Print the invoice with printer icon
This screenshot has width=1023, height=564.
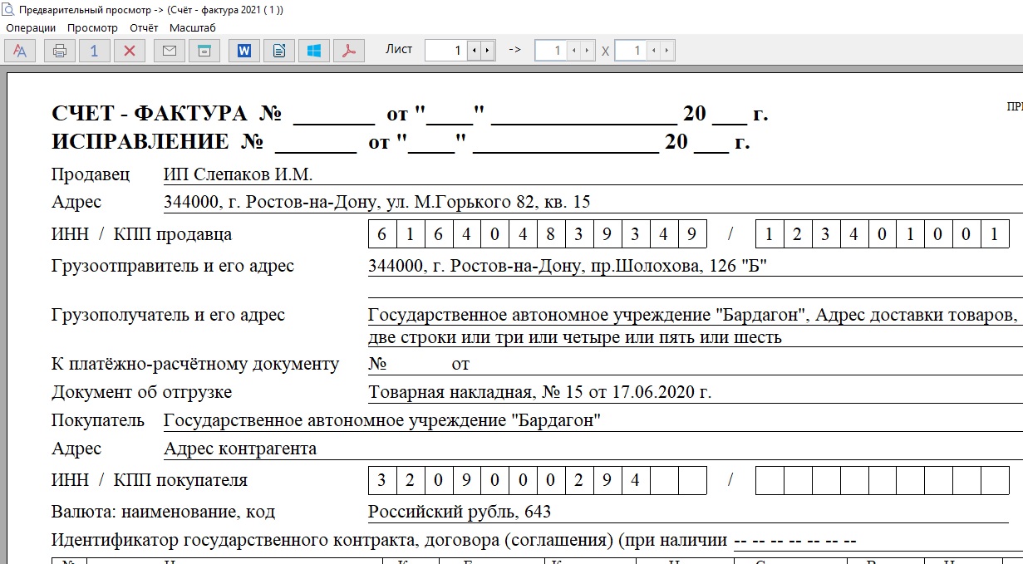pyautogui.click(x=59, y=51)
